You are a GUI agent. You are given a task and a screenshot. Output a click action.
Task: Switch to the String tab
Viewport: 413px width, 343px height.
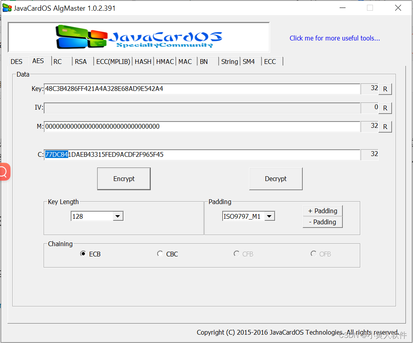click(x=229, y=62)
